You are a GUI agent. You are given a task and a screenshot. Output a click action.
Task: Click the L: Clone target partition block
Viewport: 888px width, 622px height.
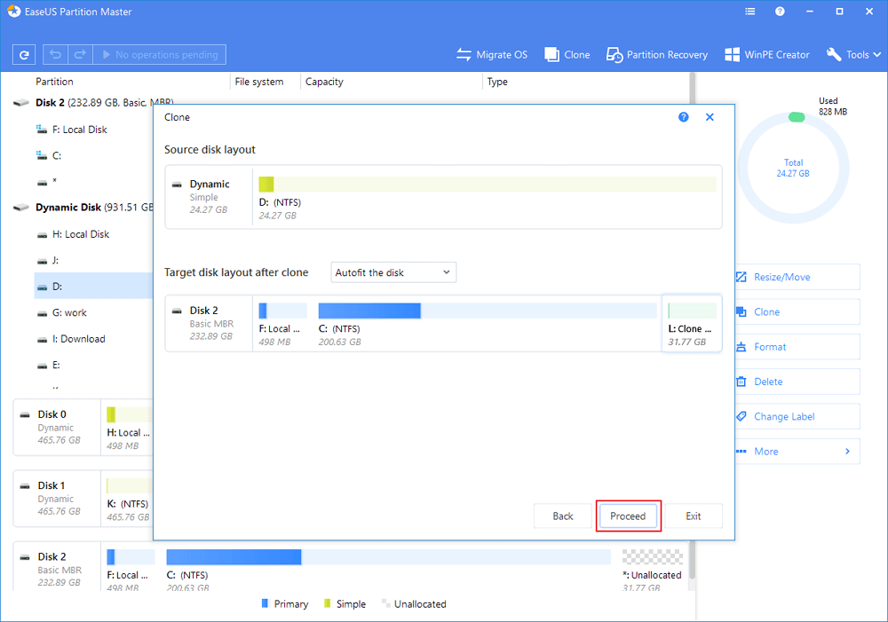pos(691,324)
